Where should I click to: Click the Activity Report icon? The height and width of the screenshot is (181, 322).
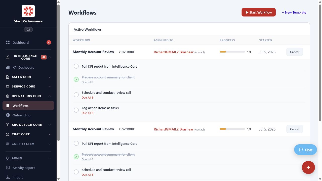[8, 168]
